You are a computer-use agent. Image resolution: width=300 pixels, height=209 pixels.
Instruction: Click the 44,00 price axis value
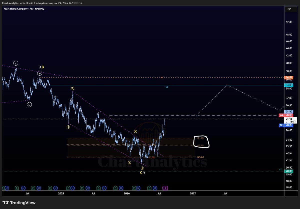pos(289,48)
